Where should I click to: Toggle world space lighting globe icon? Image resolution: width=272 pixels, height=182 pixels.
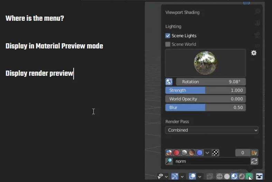coord(169,82)
